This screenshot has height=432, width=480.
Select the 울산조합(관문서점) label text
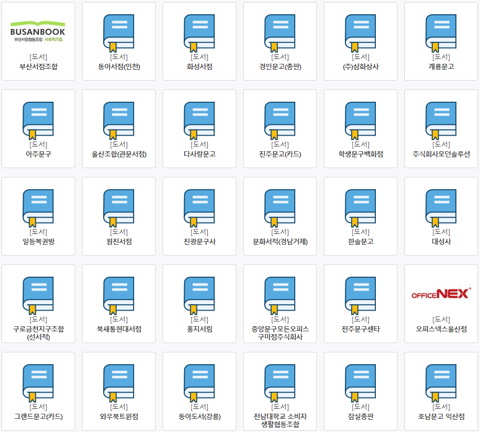119,154
